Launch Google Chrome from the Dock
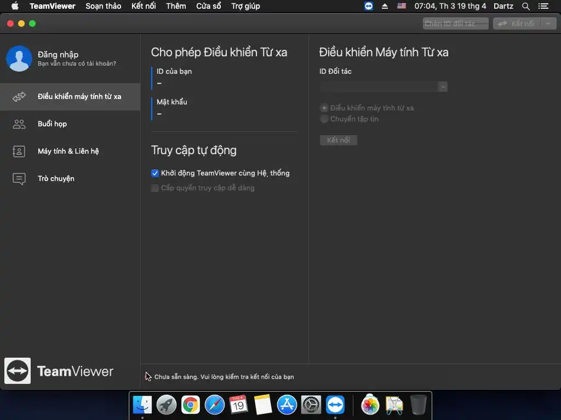Screen dimensions: 561x420 coord(190,405)
